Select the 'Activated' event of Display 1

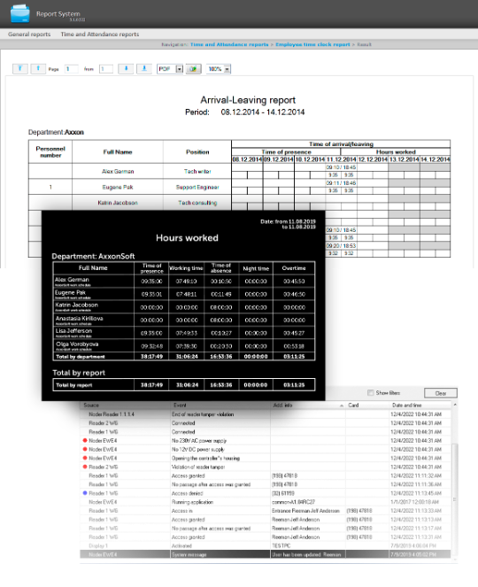tap(266, 545)
